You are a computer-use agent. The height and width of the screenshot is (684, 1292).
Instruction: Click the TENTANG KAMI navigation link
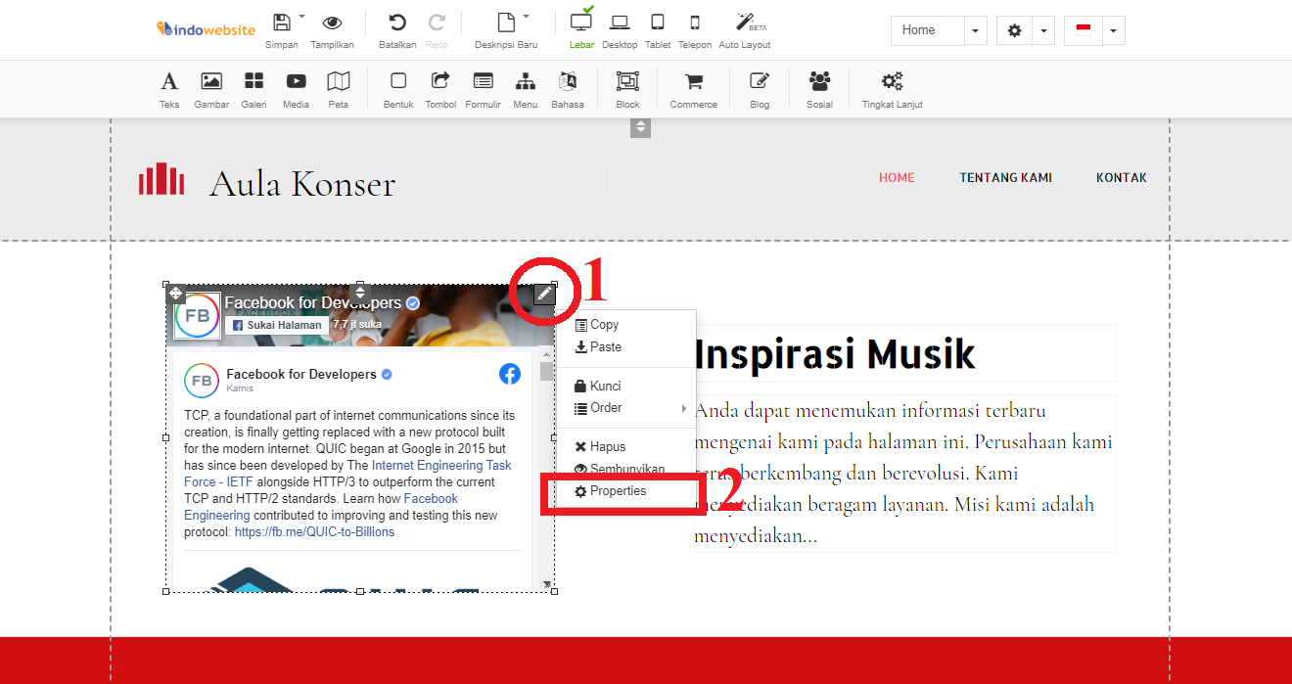[1005, 178]
